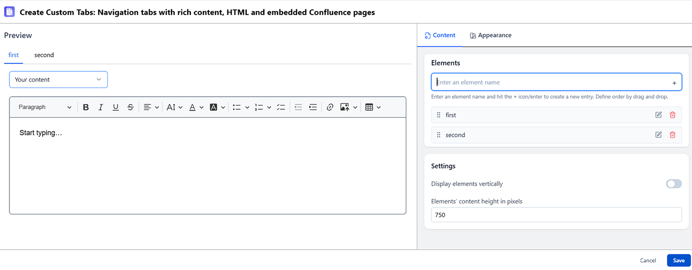Delete the 'first' element
692x270 pixels.
(x=673, y=115)
